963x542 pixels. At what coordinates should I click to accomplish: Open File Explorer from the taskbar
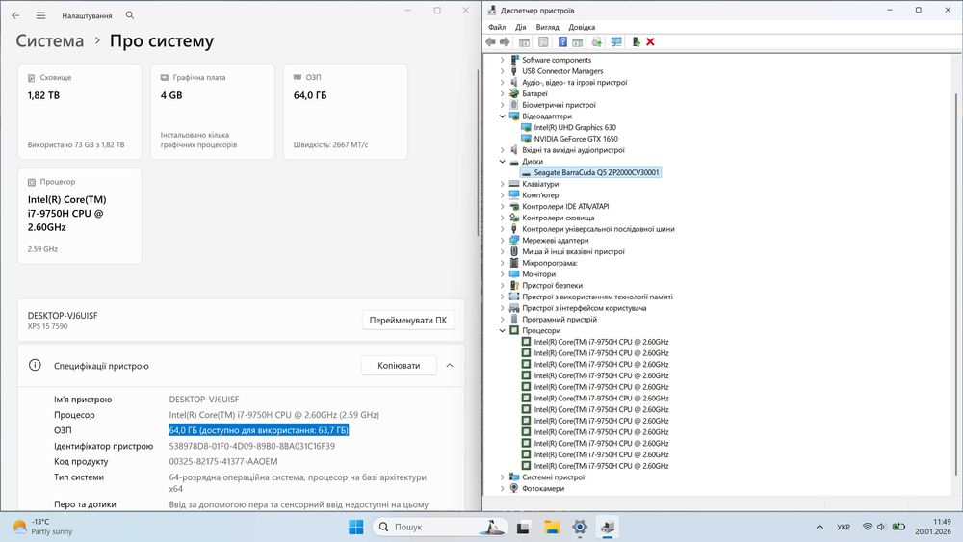point(552,527)
